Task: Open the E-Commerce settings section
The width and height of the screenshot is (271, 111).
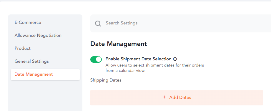Action: click(x=28, y=22)
